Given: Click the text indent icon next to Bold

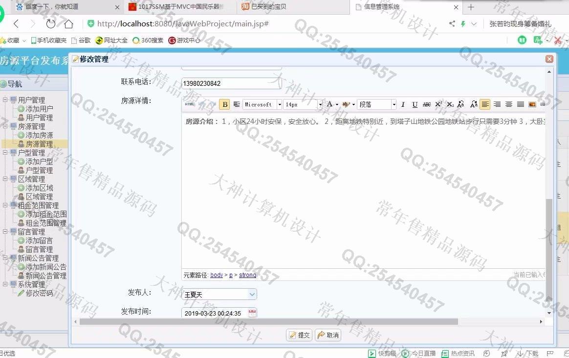Looking at the screenshot, I should pos(237,104).
